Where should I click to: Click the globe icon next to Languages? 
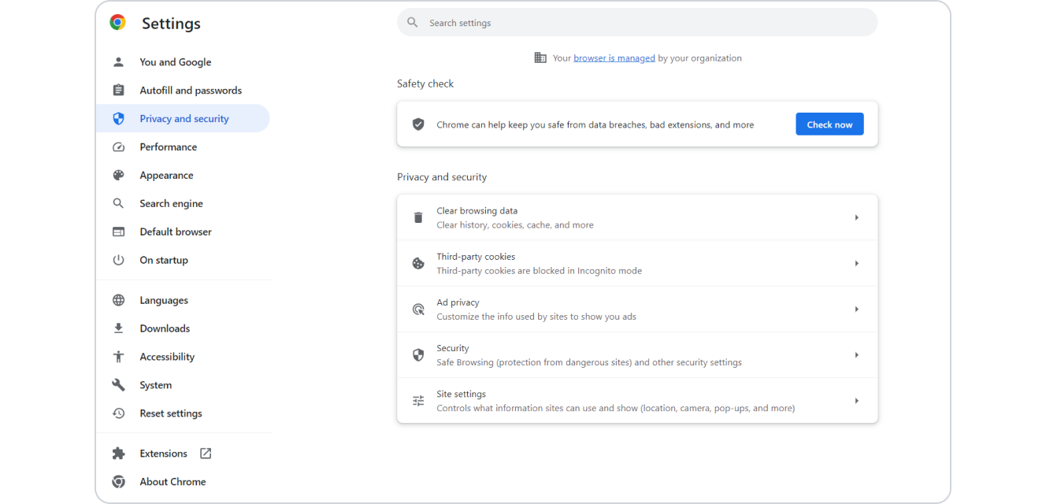[118, 299]
